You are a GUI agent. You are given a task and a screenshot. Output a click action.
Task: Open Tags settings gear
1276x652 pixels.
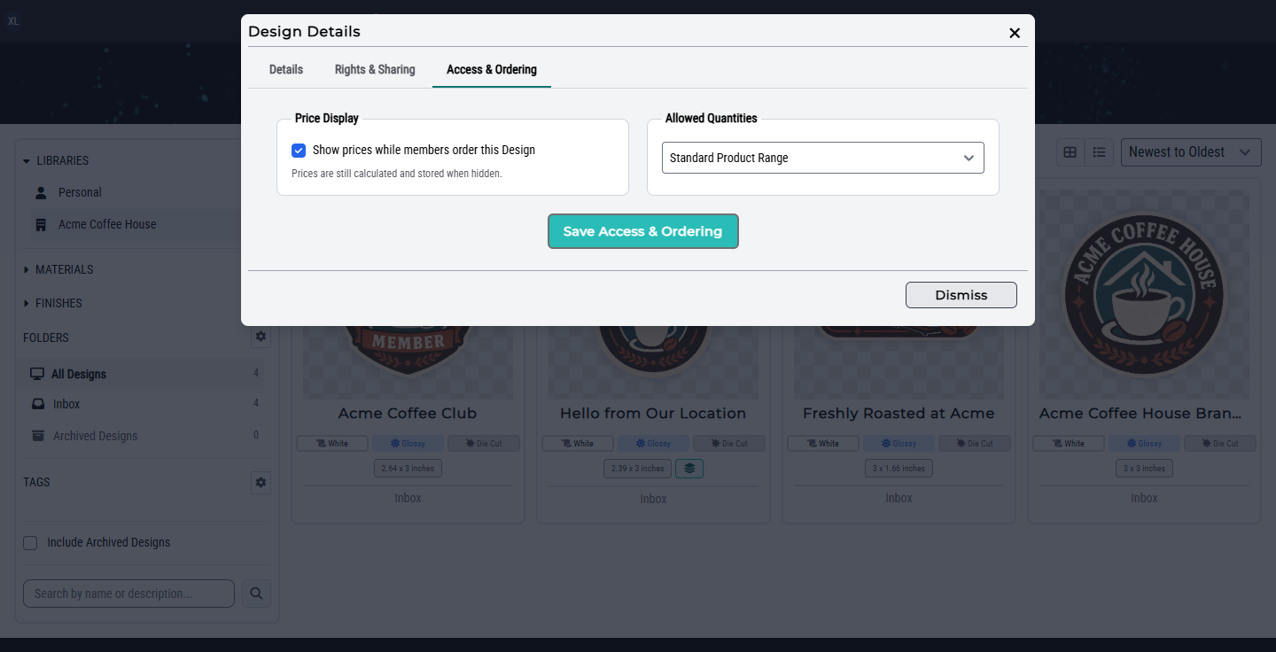click(x=261, y=482)
